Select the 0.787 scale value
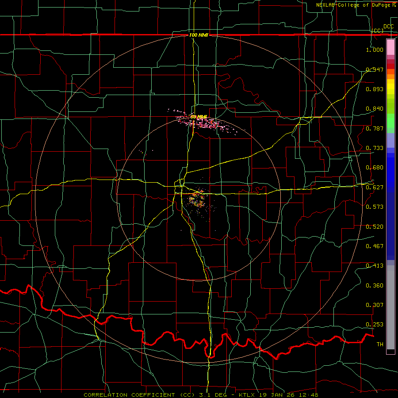 click(375, 128)
